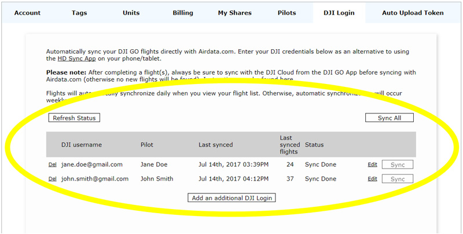This screenshot has width=463, height=234.
Task: Click the Last synced column header
Action: 215,145
